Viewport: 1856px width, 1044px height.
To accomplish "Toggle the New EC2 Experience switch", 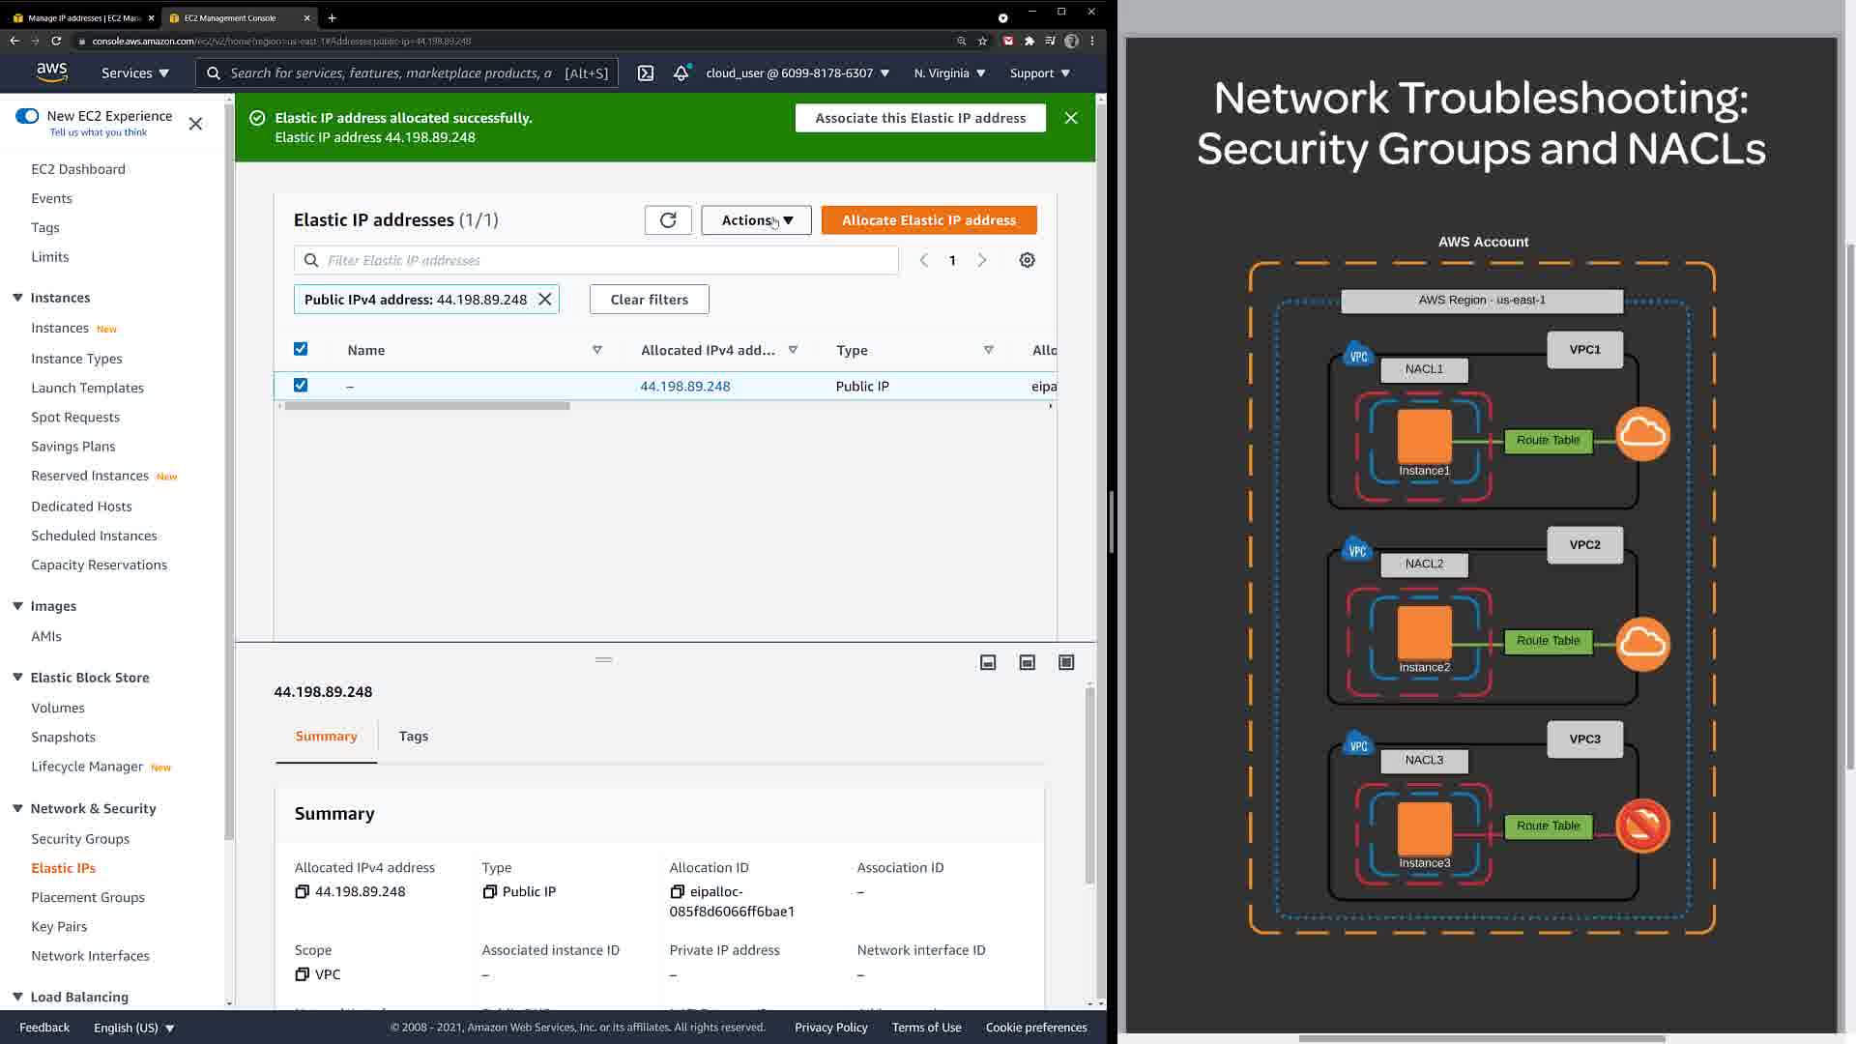I will (x=27, y=116).
